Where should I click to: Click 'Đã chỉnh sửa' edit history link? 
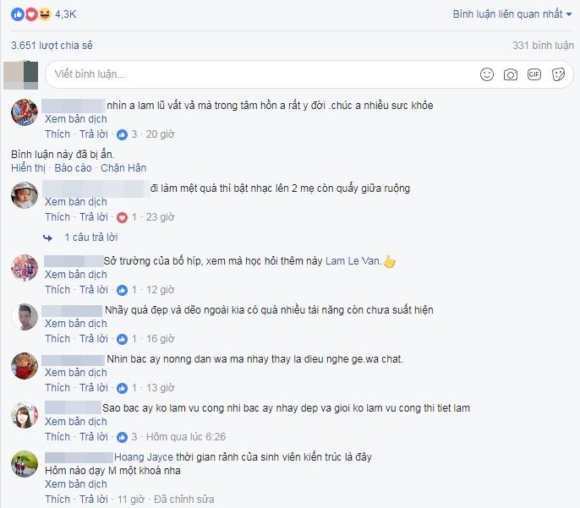click(183, 500)
